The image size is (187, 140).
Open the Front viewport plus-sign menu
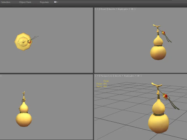pyautogui.click(x=97, y=9)
